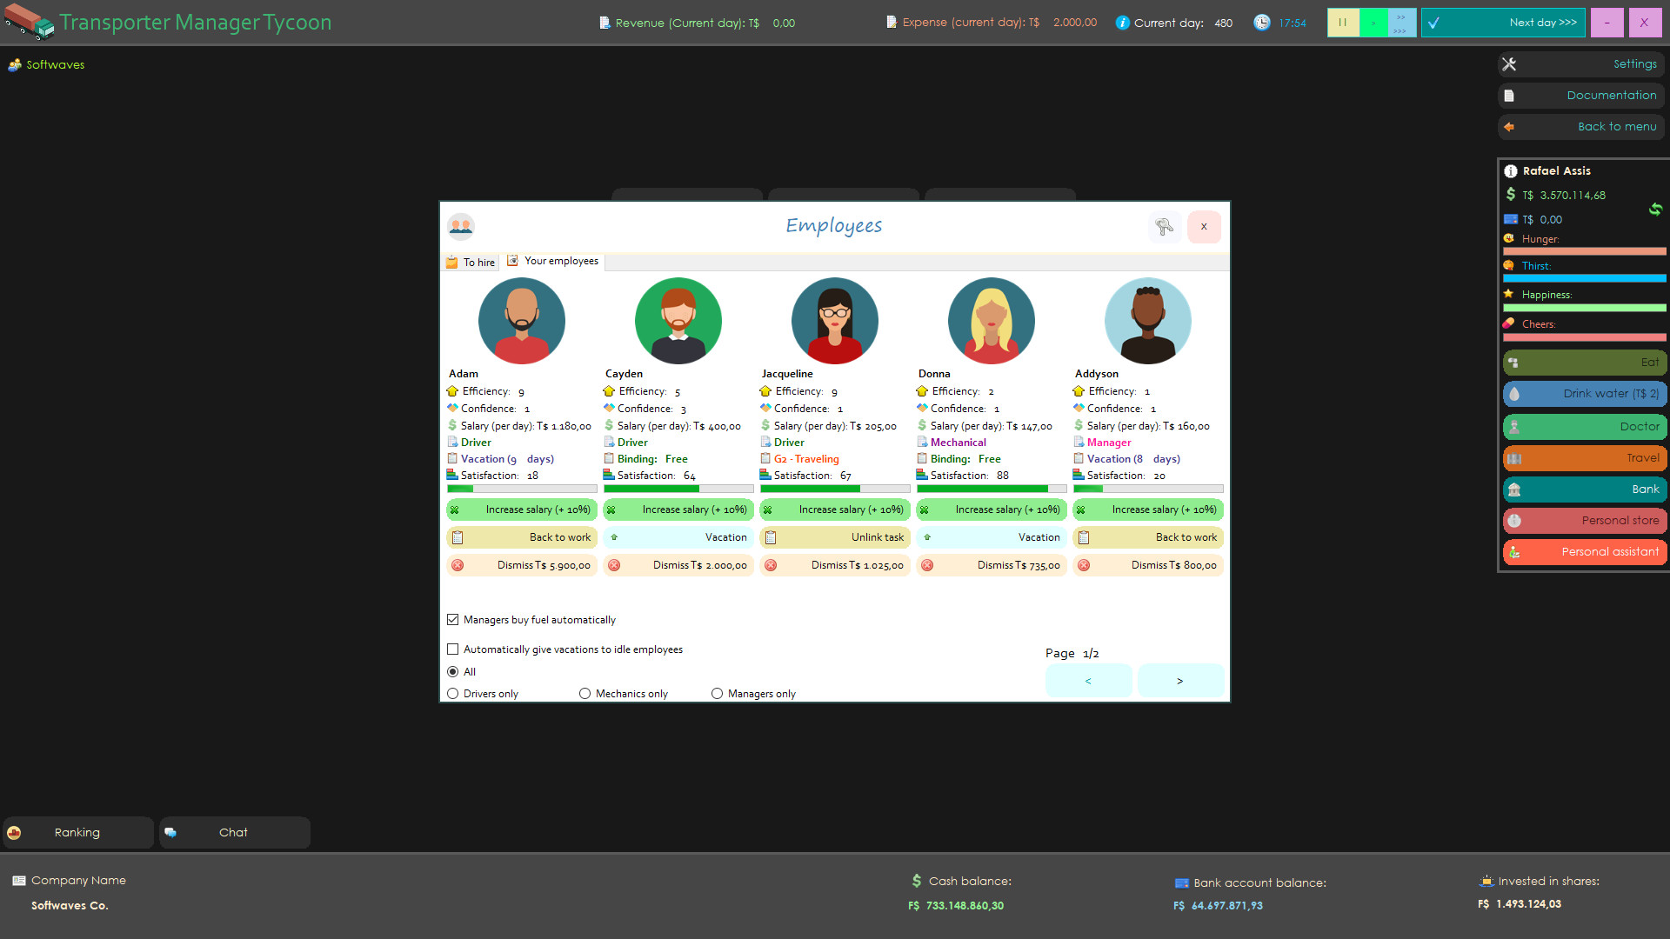Click the currency refresh icon beside the balance
Viewport: 1670px width, 939px height.
pos(1656,210)
